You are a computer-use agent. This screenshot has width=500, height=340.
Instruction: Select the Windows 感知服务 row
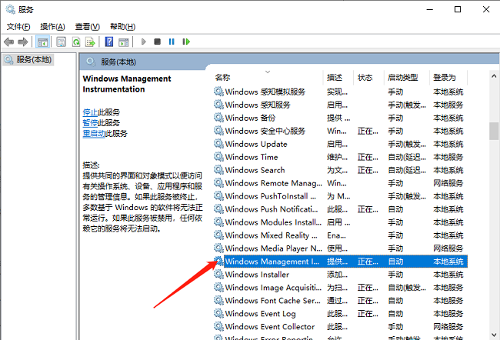tap(340, 105)
